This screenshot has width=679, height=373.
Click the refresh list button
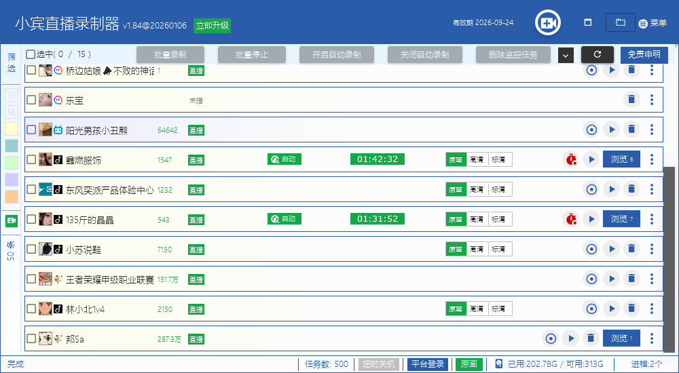tap(597, 55)
